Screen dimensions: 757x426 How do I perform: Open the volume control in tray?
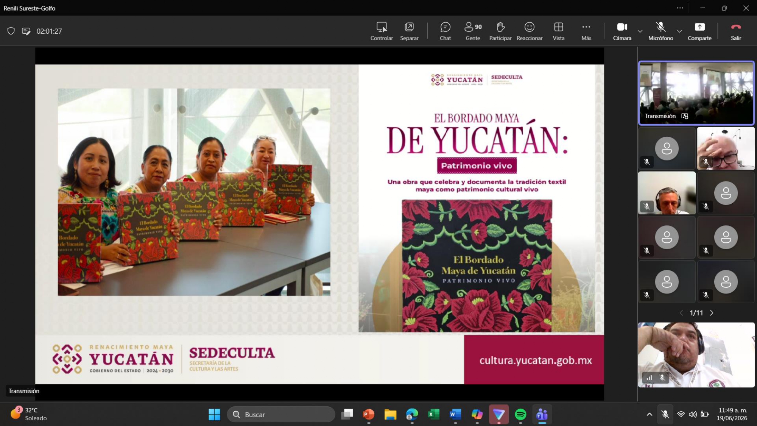[693, 415]
